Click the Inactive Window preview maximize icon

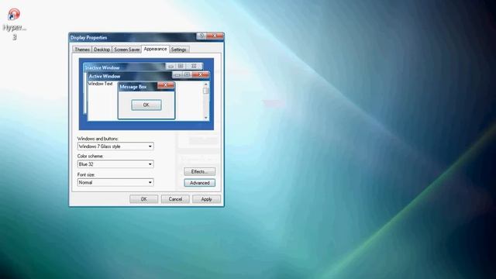coord(181,66)
